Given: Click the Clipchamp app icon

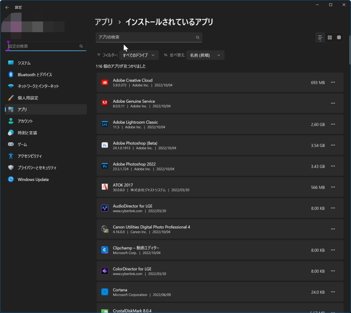Looking at the screenshot, I should (x=105, y=250).
